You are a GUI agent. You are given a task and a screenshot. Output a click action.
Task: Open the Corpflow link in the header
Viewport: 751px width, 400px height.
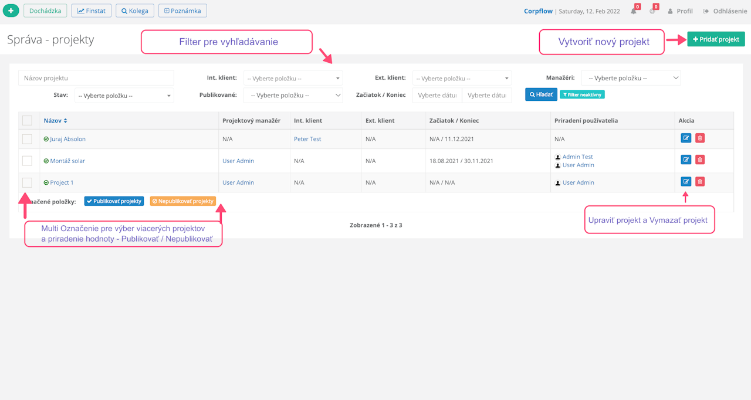coord(539,11)
